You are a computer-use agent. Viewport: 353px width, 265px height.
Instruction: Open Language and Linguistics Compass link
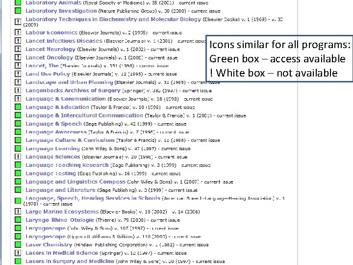coord(76,182)
